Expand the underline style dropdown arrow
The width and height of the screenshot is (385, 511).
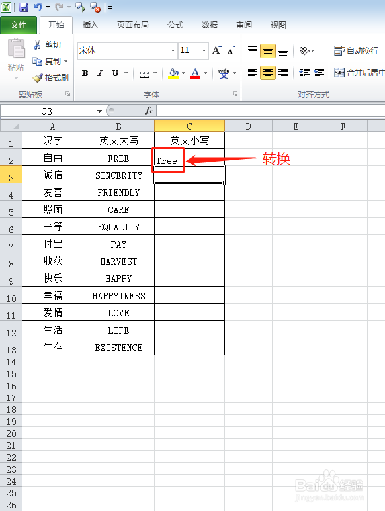126,73
